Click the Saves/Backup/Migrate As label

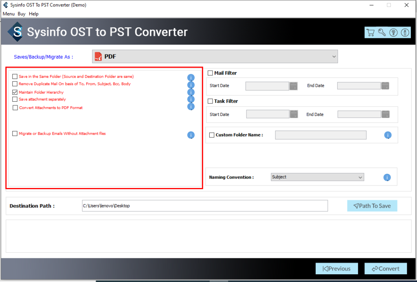coord(43,57)
